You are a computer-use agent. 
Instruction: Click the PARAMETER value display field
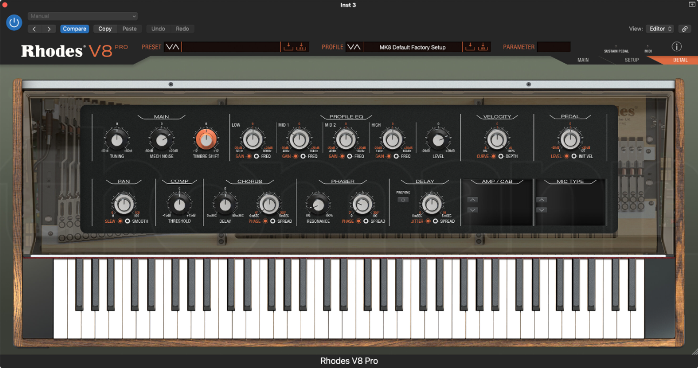tap(554, 47)
